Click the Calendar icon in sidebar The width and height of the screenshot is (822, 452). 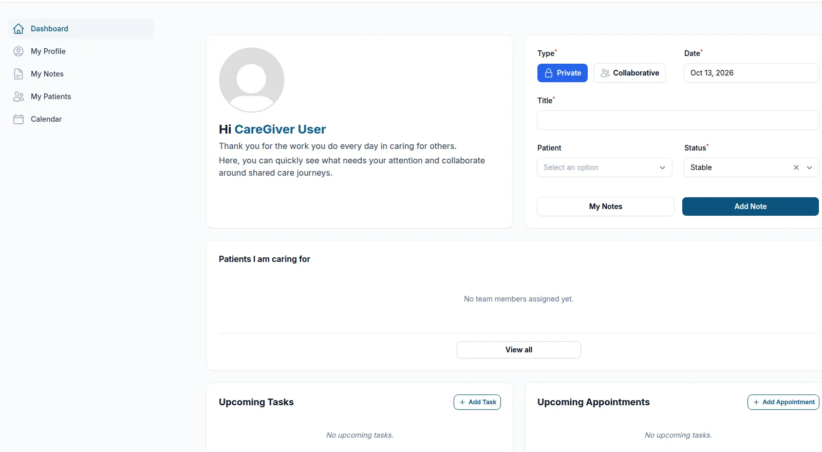pyautogui.click(x=18, y=119)
